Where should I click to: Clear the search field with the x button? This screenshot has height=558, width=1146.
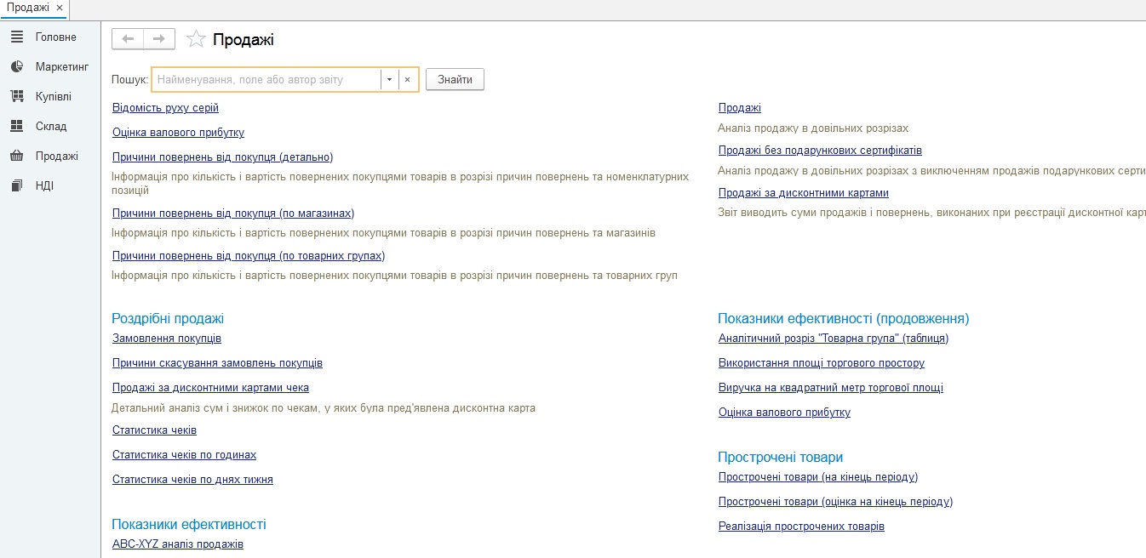click(x=407, y=80)
